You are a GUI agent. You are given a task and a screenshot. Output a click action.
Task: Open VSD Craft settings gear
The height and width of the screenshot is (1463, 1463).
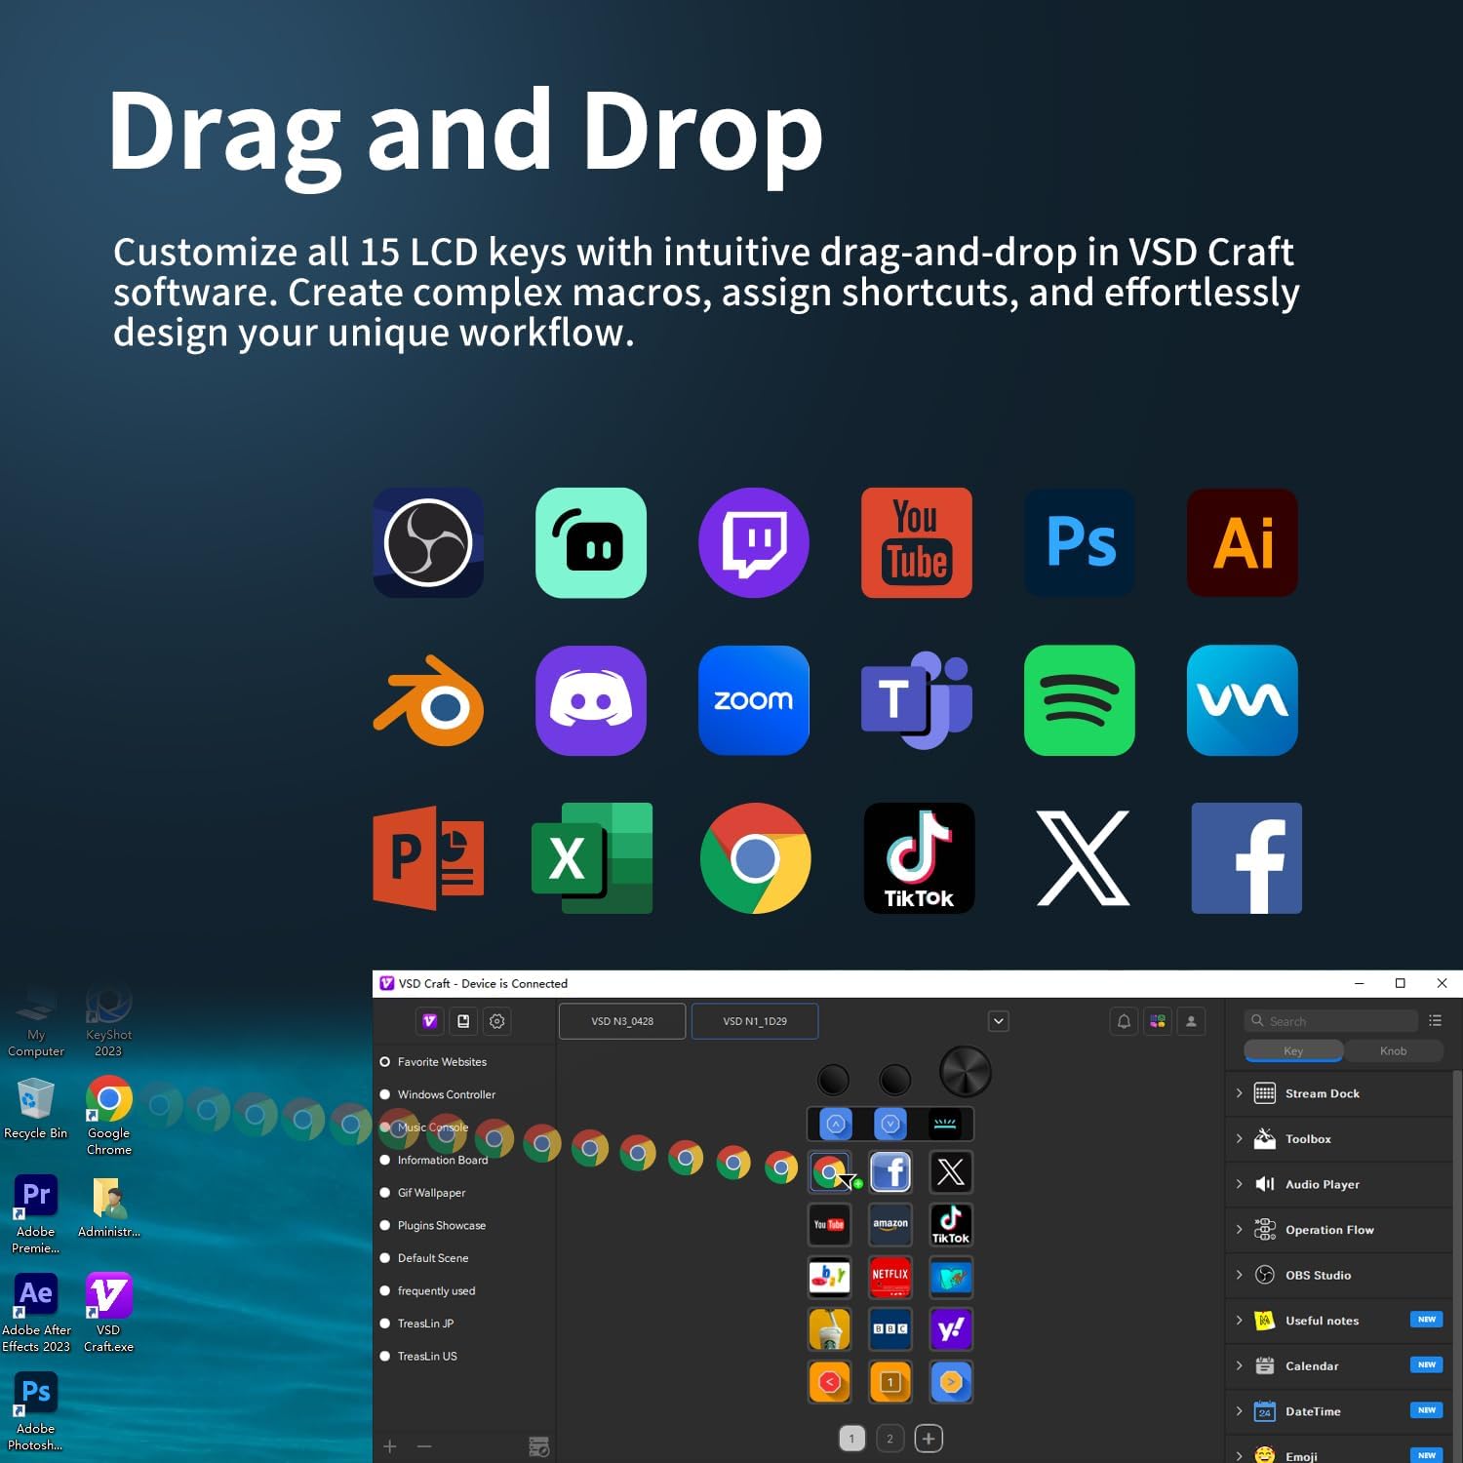click(x=497, y=1021)
